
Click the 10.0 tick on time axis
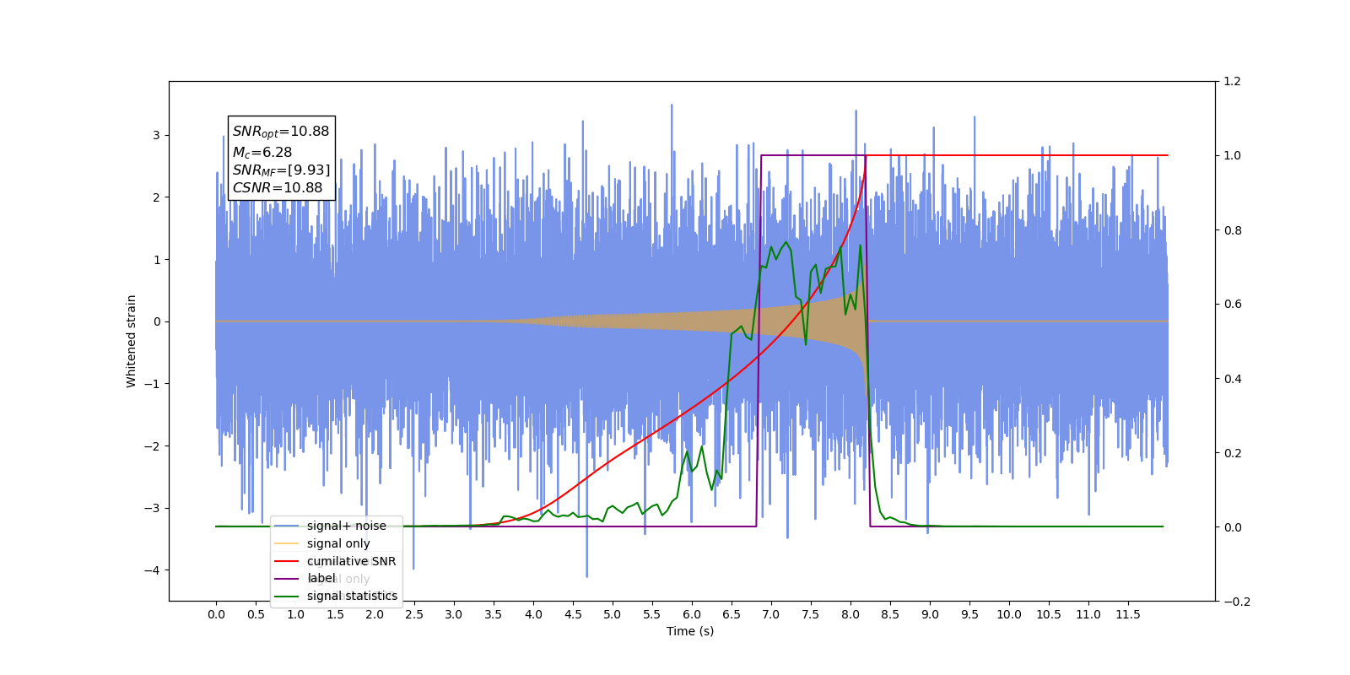[1009, 614]
